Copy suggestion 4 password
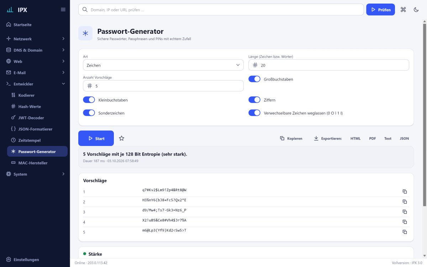The height and width of the screenshot is (267, 427). tap(405, 222)
